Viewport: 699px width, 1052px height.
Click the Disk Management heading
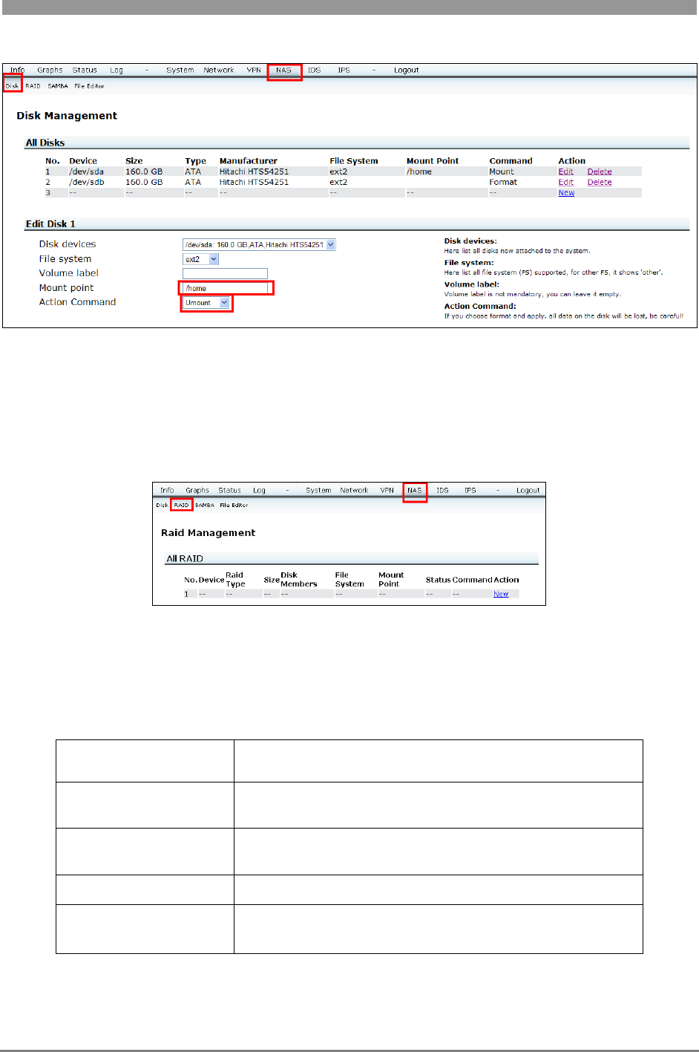[x=67, y=116]
